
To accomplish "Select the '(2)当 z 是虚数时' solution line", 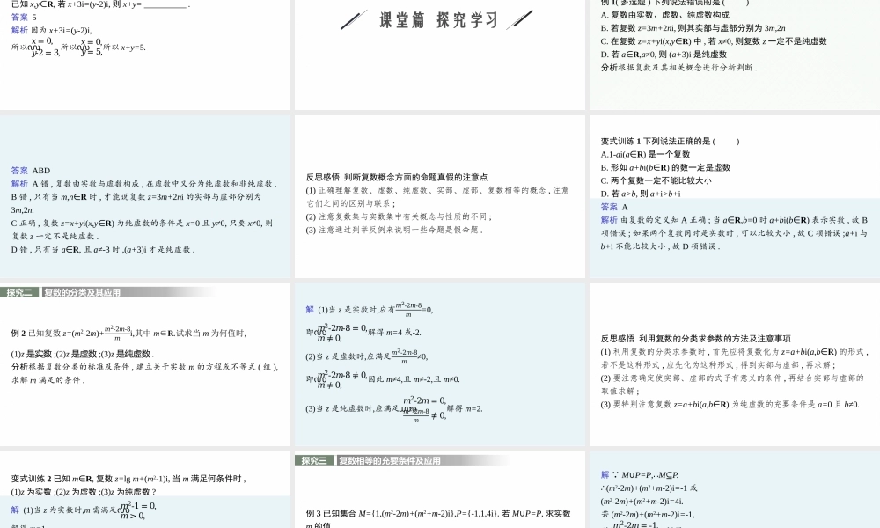I will (x=368, y=356).
